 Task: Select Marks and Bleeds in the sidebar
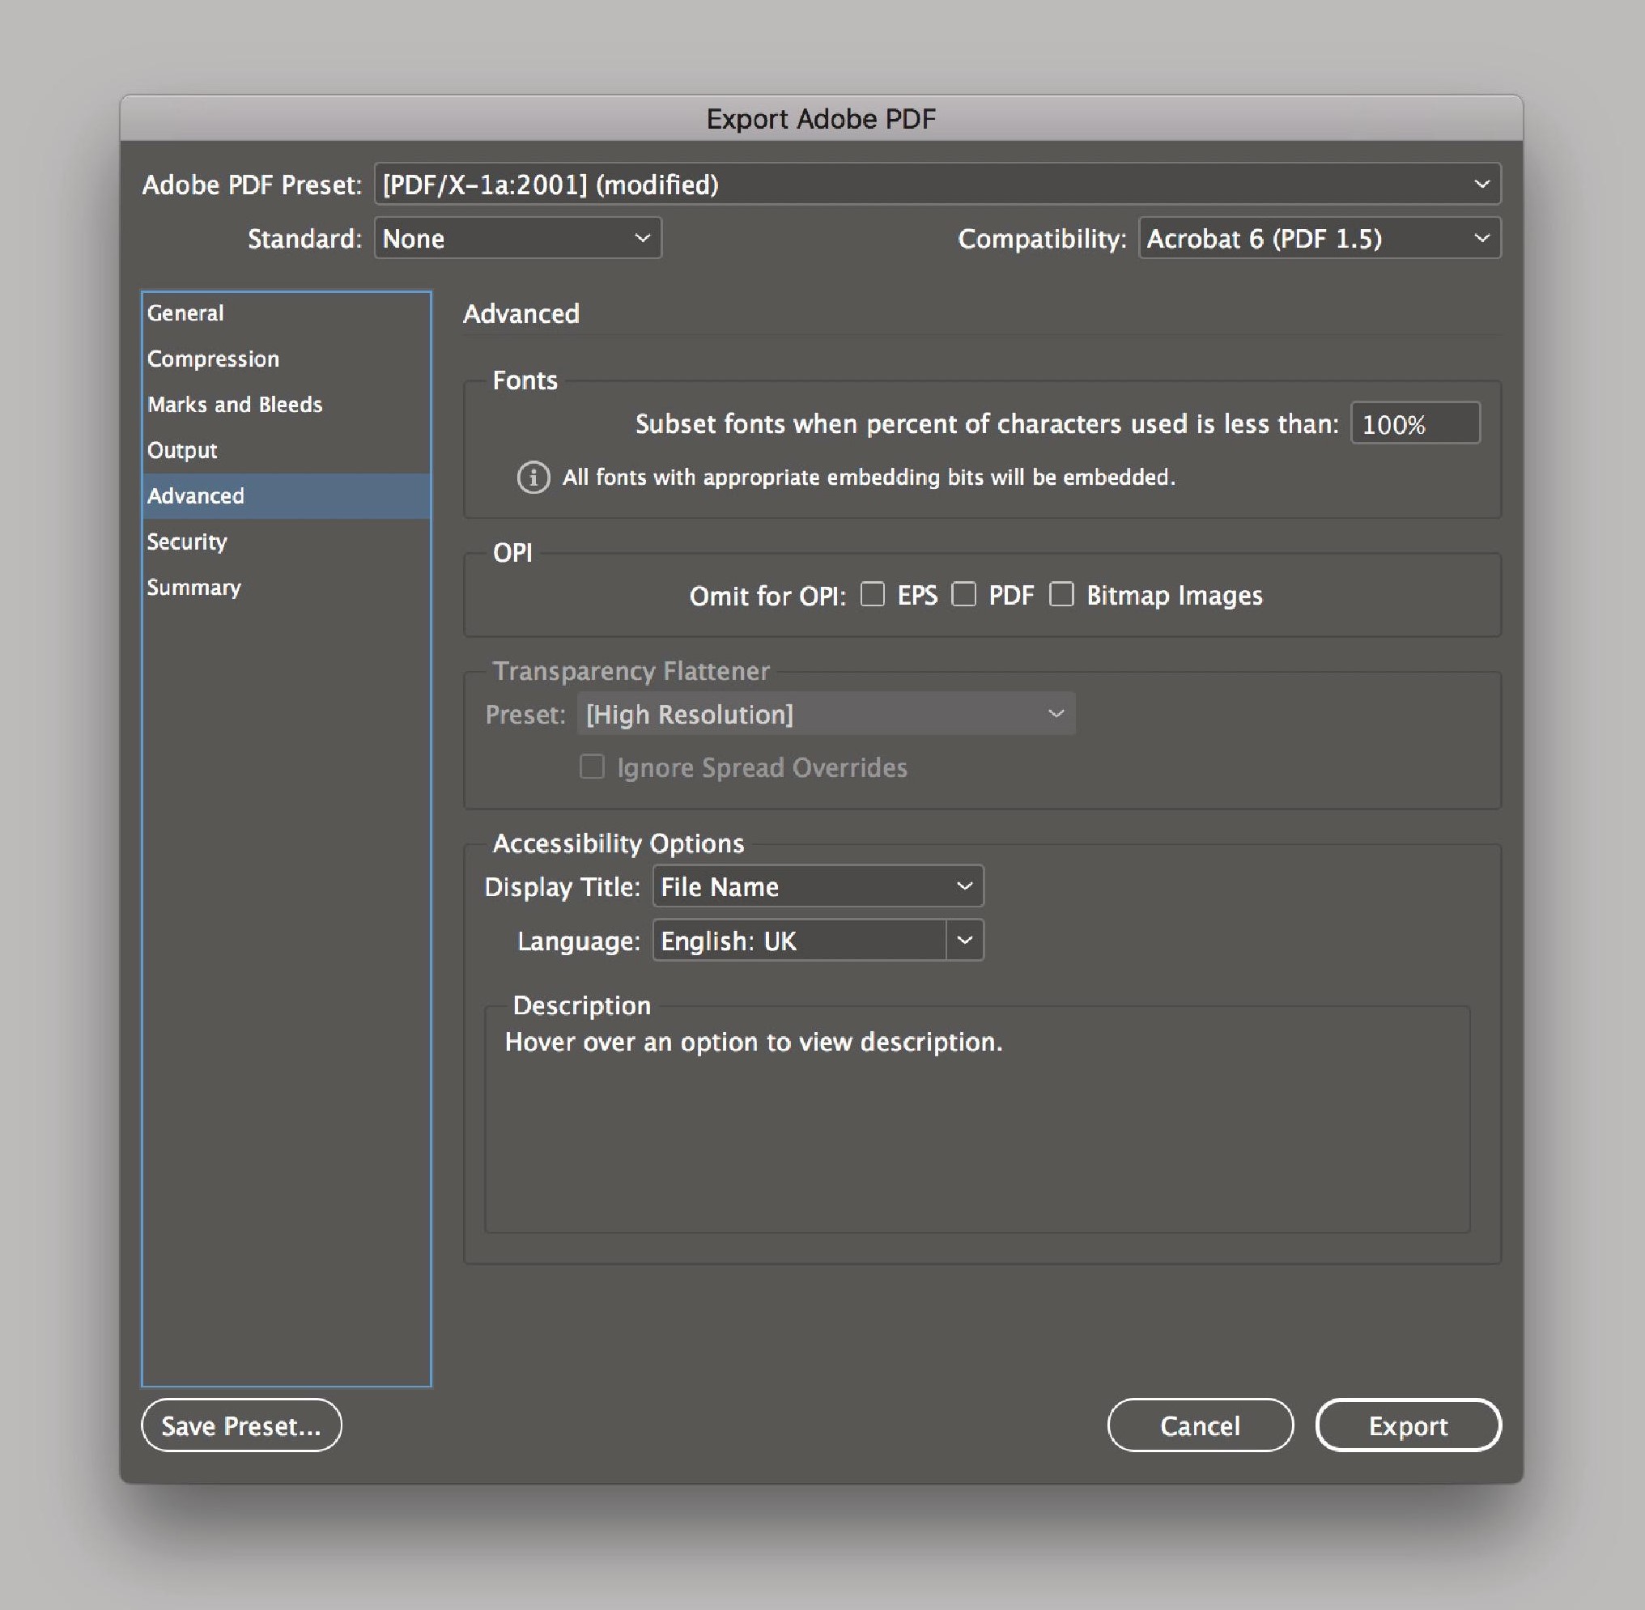tap(234, 404)
